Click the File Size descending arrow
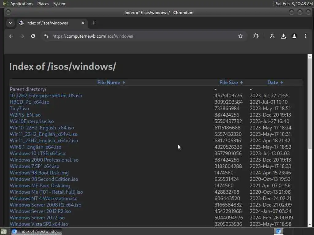Viewport: 314px width, 235px height. (x=242, y=83)
